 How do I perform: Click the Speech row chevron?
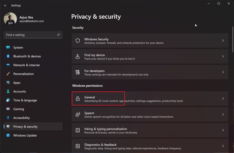223,114
